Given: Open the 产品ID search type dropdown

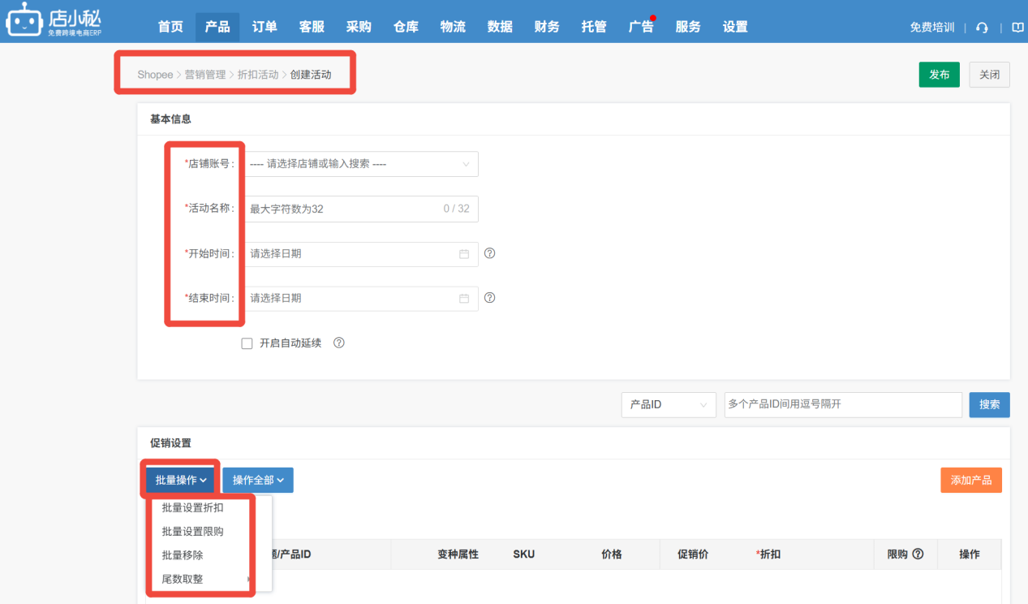Looking at the screenshot, I should 669,404.
